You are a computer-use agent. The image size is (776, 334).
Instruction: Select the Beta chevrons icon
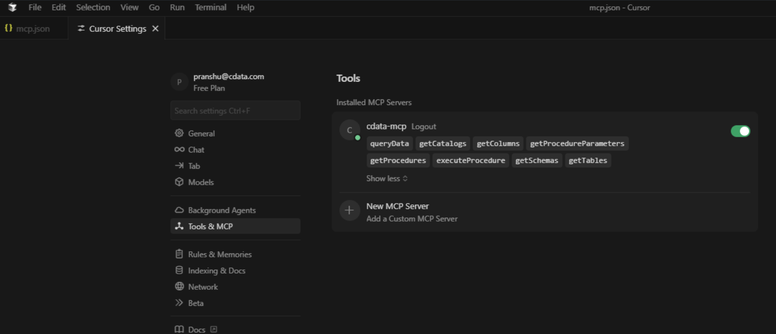tap(179, 302)
